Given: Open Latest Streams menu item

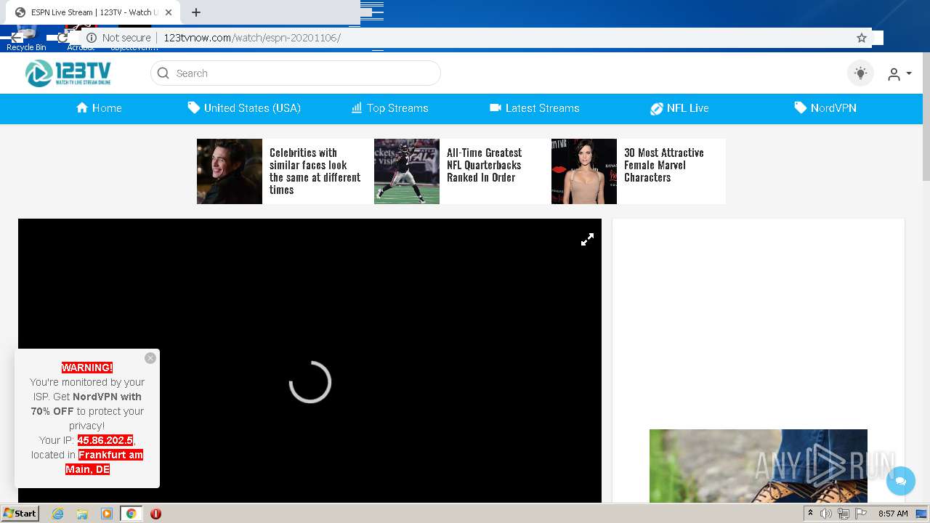Looking at the screenshot, I should [x=535, y=108].
